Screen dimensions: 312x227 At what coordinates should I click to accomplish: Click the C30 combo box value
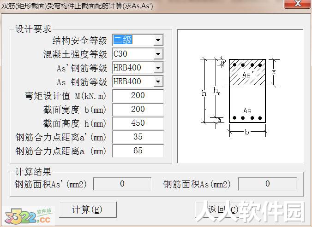120,54
